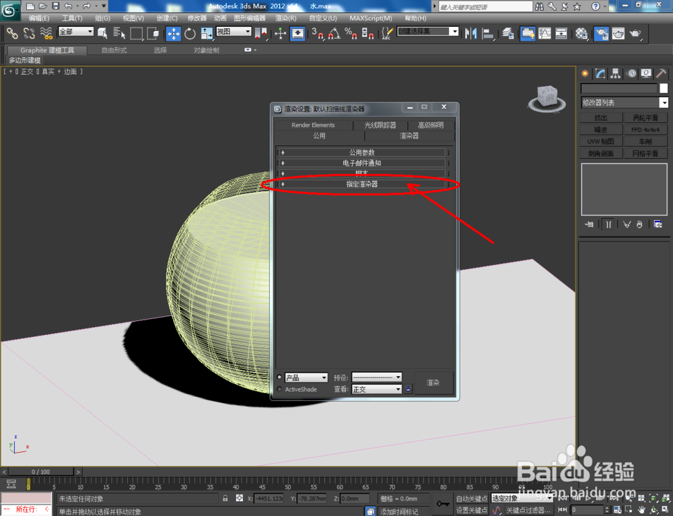The image size is (673, 516).
Task: Click the 涡轮平滑 modifier button
Action: tap(645, 118)
